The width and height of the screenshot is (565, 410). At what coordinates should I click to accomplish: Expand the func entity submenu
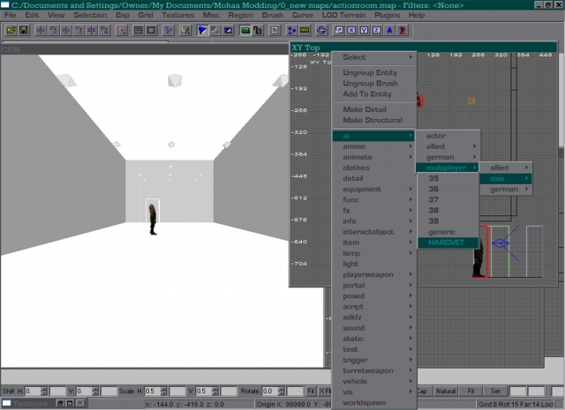click(374, 200)
